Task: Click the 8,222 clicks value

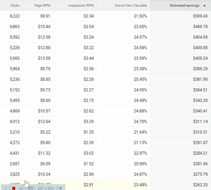Action: click(x=15, y=16)
